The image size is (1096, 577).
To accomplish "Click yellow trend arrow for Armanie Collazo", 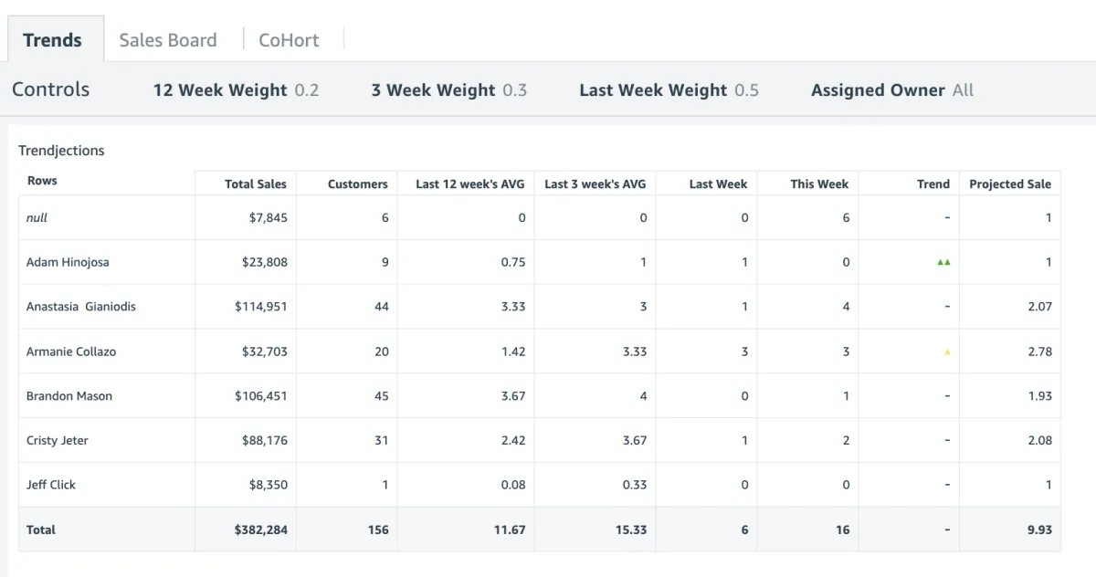I will [x=947, y=351].
